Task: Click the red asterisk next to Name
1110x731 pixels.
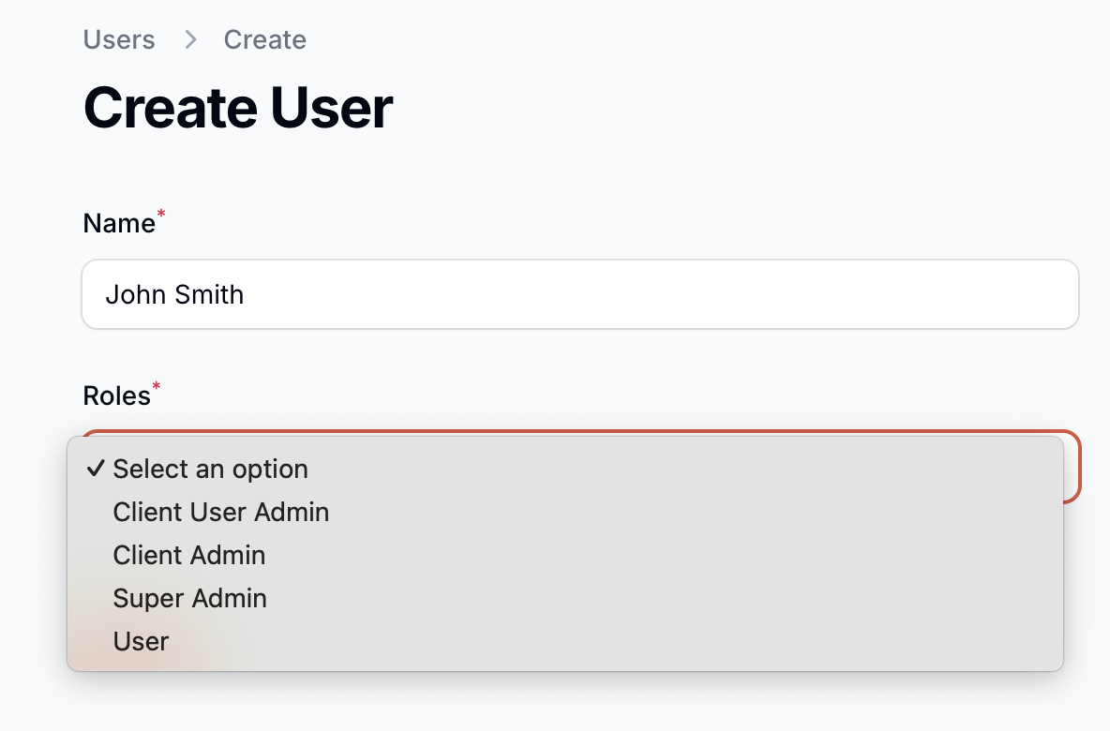Action: pyautogui.click(x=161, y=216)
